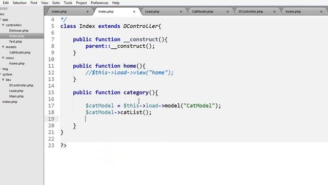
Task: Click the closing ?> tag on line 23
Action: 64,145
